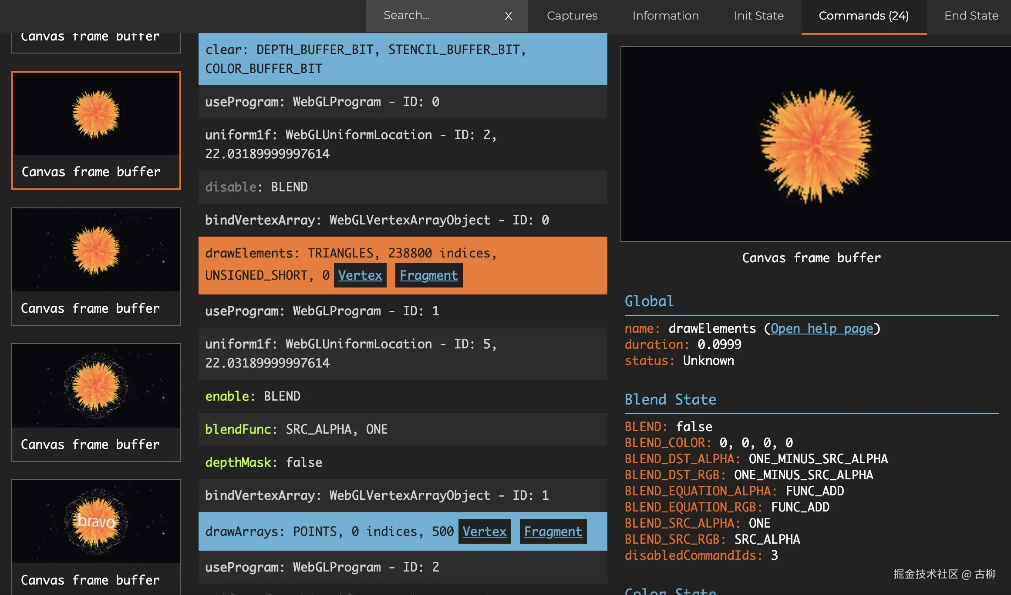Clear the search box with X
Viewport: 1011px width, 595px height.
pyautogui.click(x=508, y=16)
